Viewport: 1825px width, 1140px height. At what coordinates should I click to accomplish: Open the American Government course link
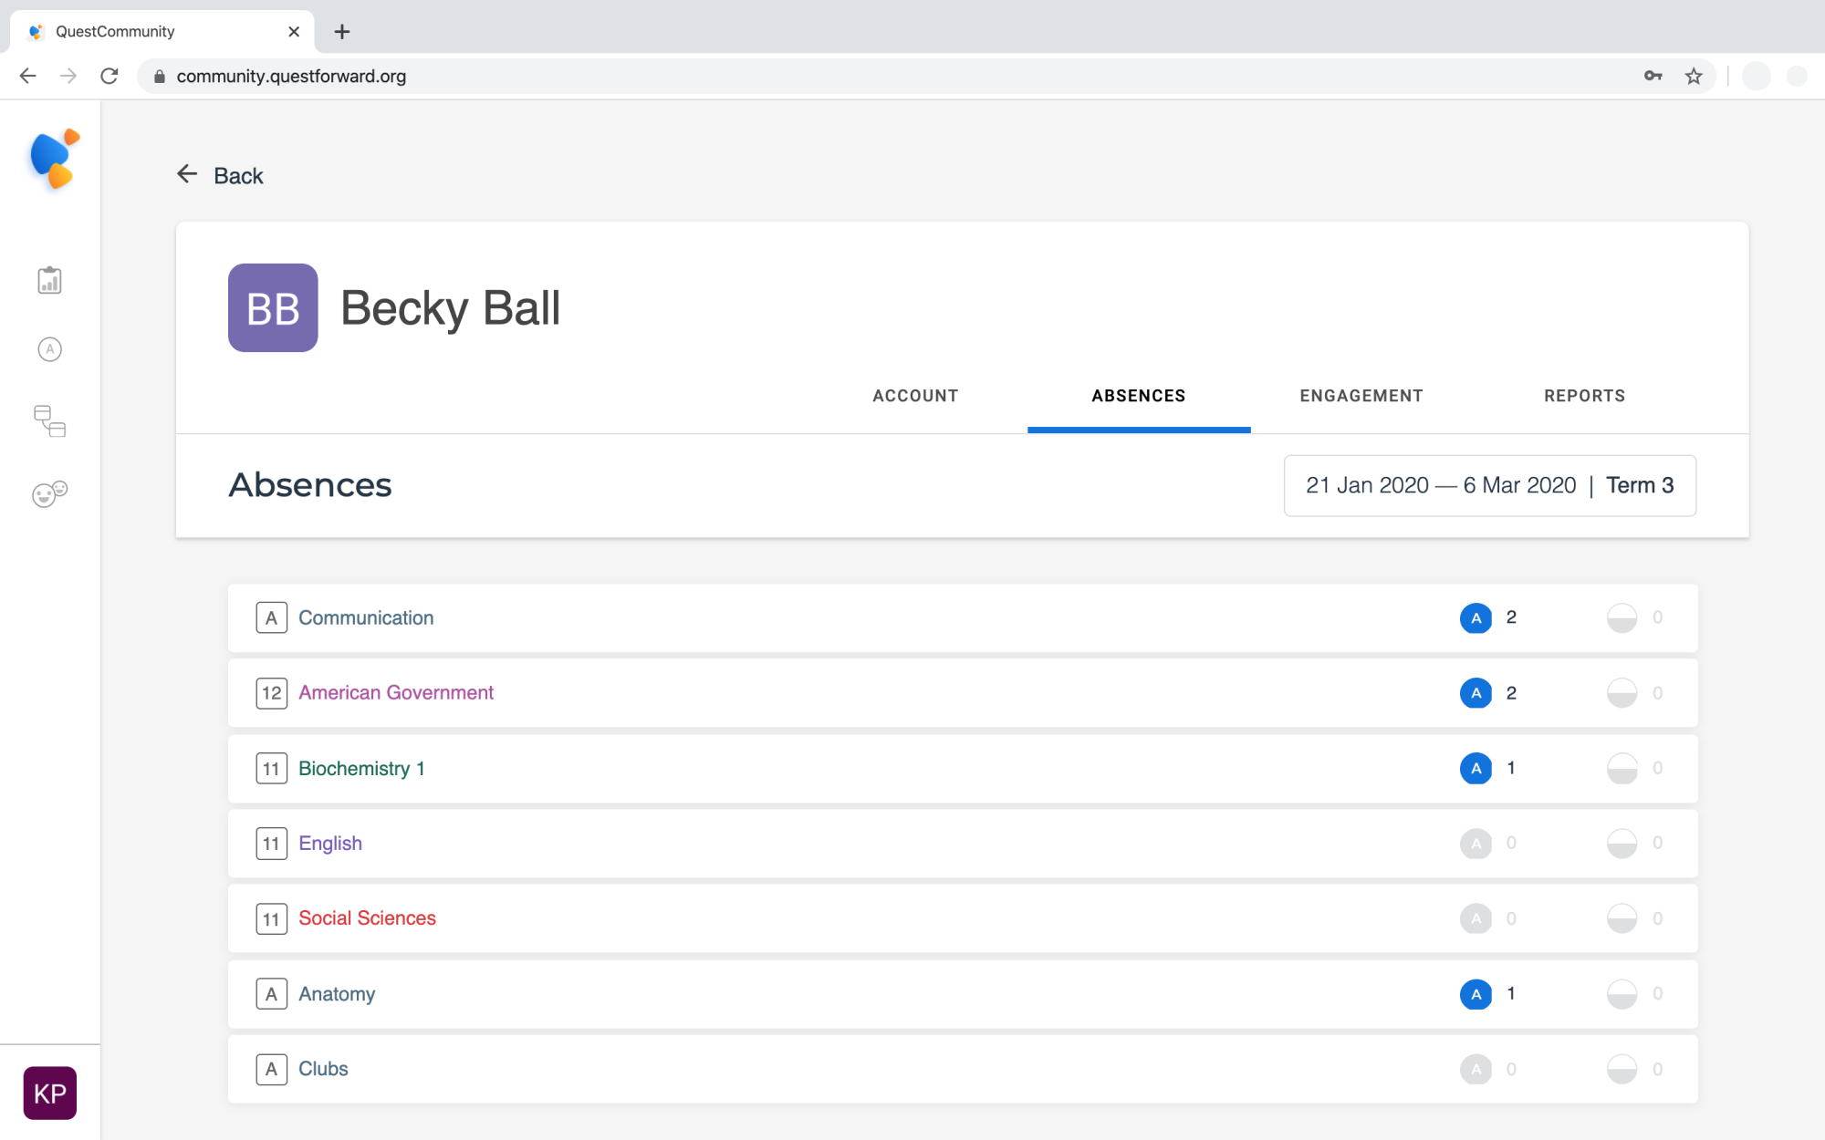pyautogui.click(x=396, y=693)
